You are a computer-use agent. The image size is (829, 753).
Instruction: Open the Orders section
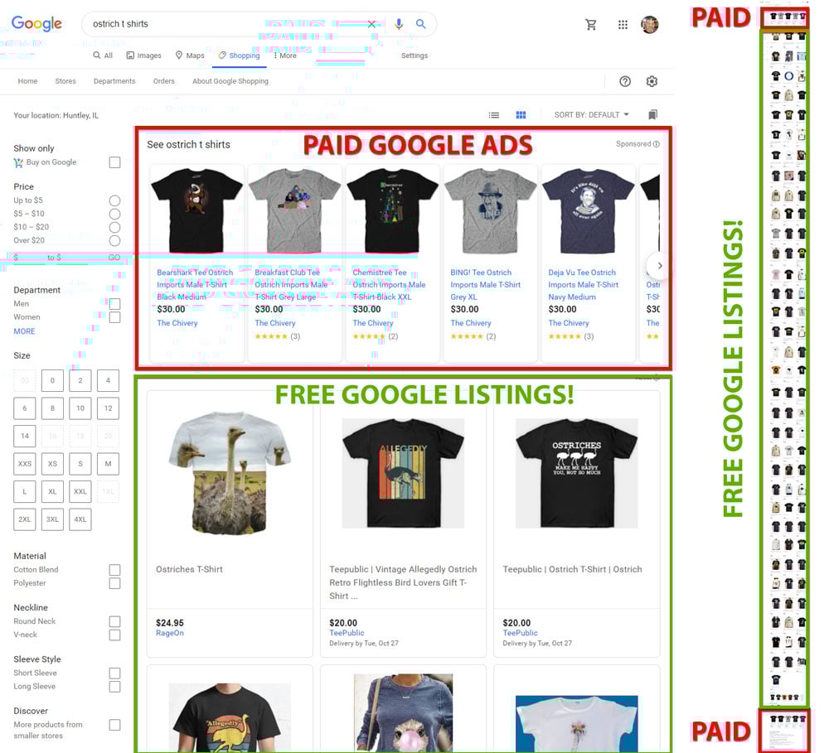[x=164, y=81]
